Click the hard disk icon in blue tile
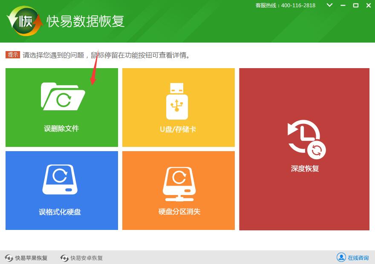The width and height of the screenshot is (375, 264). tap(60, 179)
